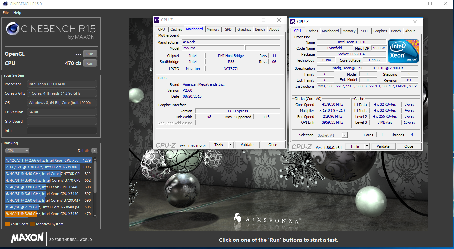The height and width of the screenshot is (249, 454).
Task: Select ranking entry Core i7-3930K
Action: click(48, 167)
